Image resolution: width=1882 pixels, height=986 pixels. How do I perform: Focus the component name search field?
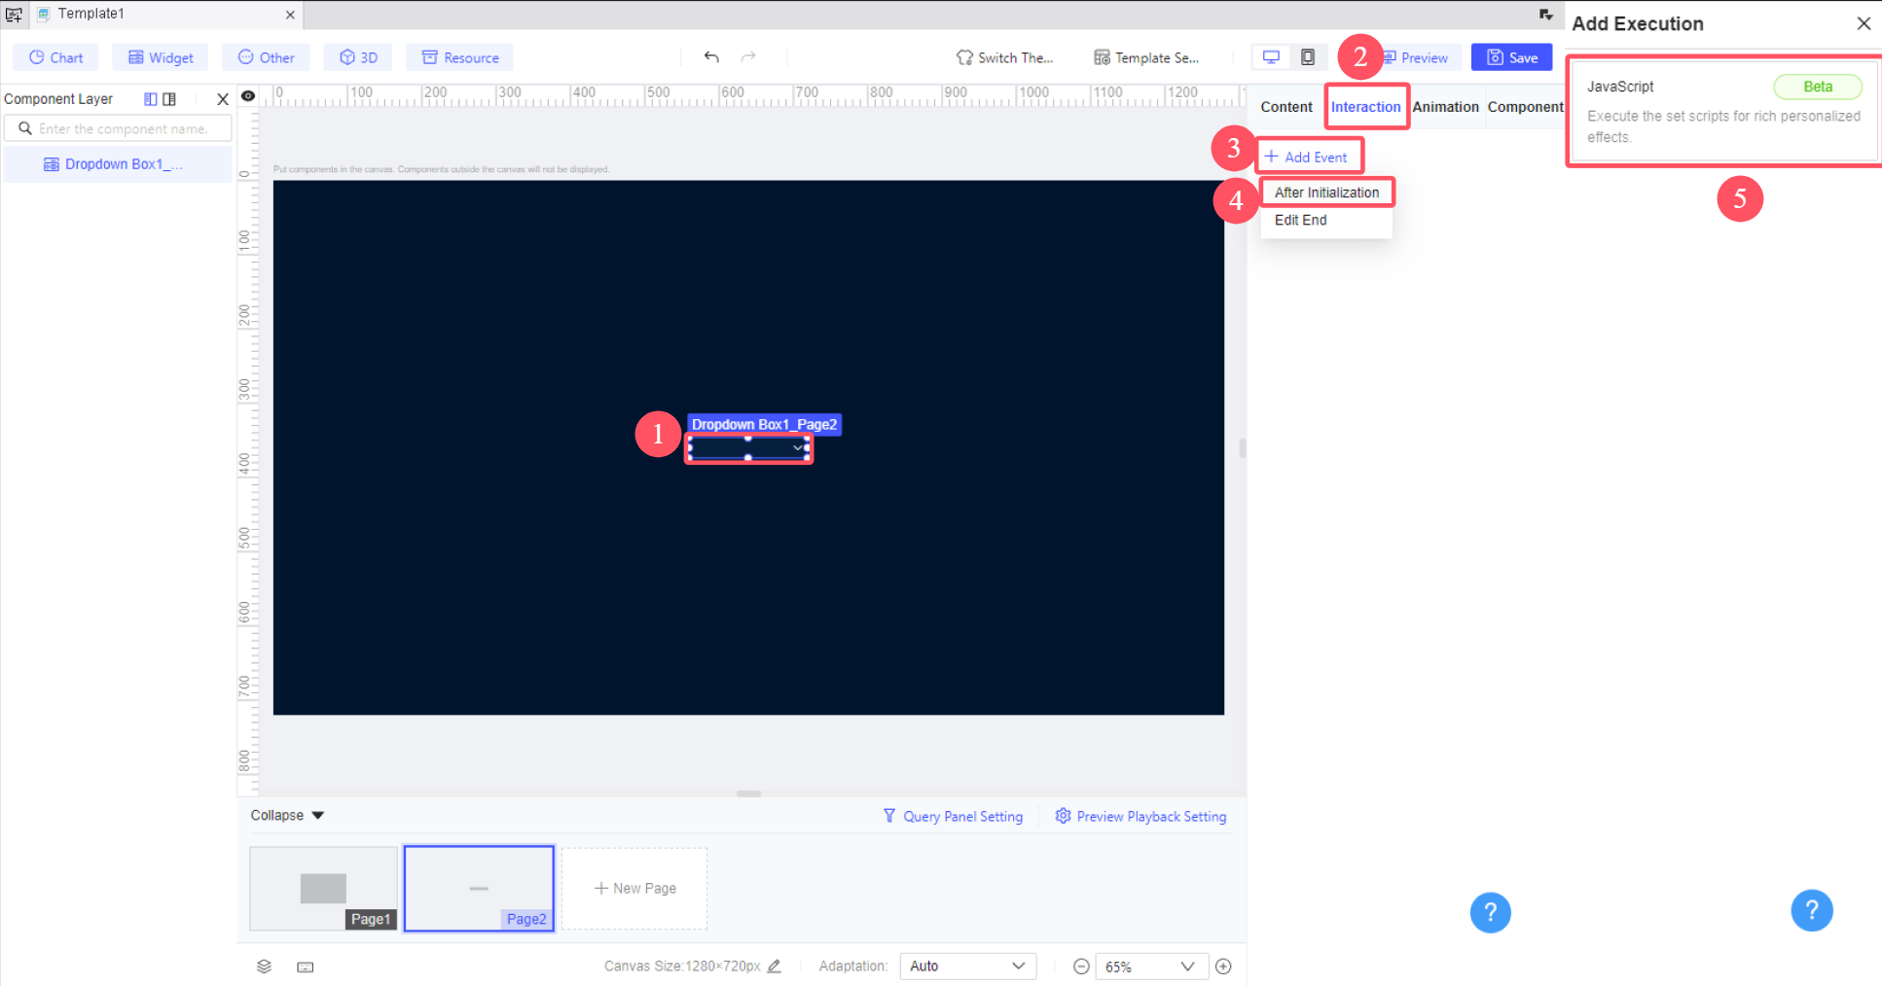119,128
